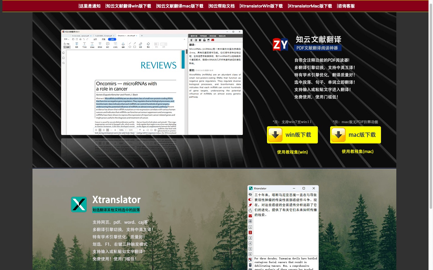Click the yellow win版下载 button
The width and height of the screenshot is (433, 270).
(x=292, y=135)
